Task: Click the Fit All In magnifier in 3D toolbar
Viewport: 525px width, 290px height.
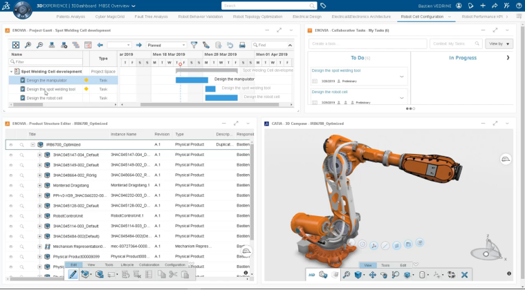Action: coord(347,275)
